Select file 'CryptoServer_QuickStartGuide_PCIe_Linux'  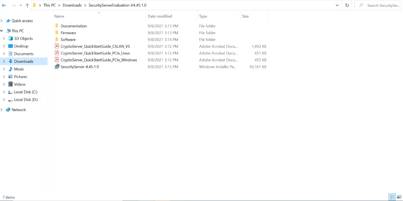click(95, 53)
